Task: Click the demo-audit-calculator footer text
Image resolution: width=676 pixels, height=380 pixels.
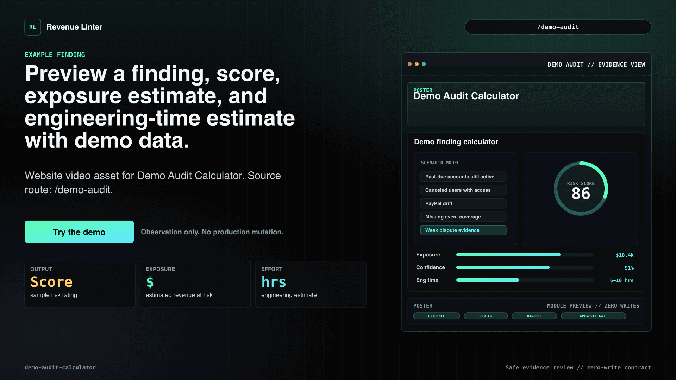Action: click(60, 367)
